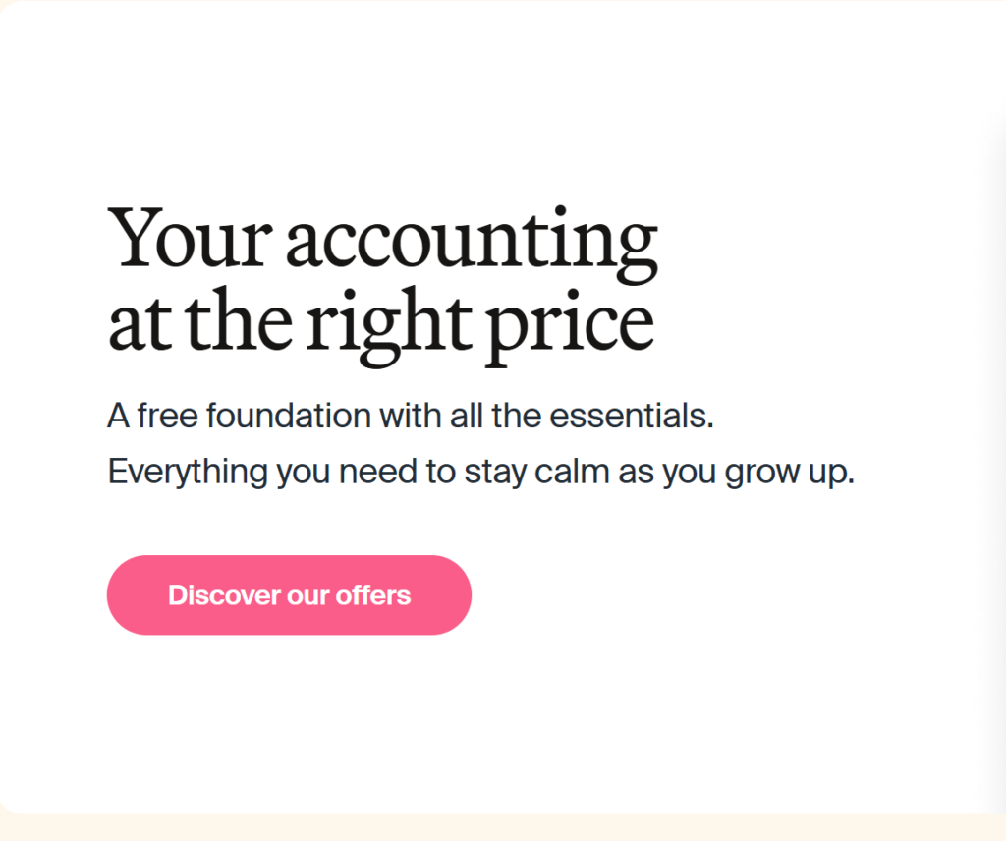Select the 'Your accounting' heading line

tap(382, 243)
